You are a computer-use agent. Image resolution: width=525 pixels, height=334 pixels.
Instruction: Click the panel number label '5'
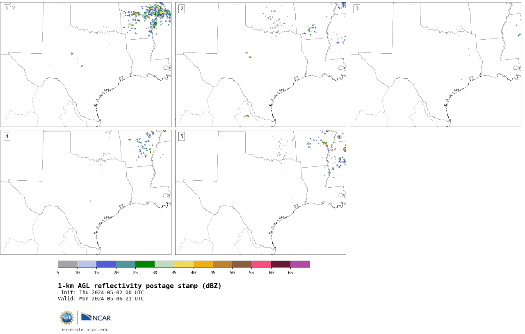182,136
